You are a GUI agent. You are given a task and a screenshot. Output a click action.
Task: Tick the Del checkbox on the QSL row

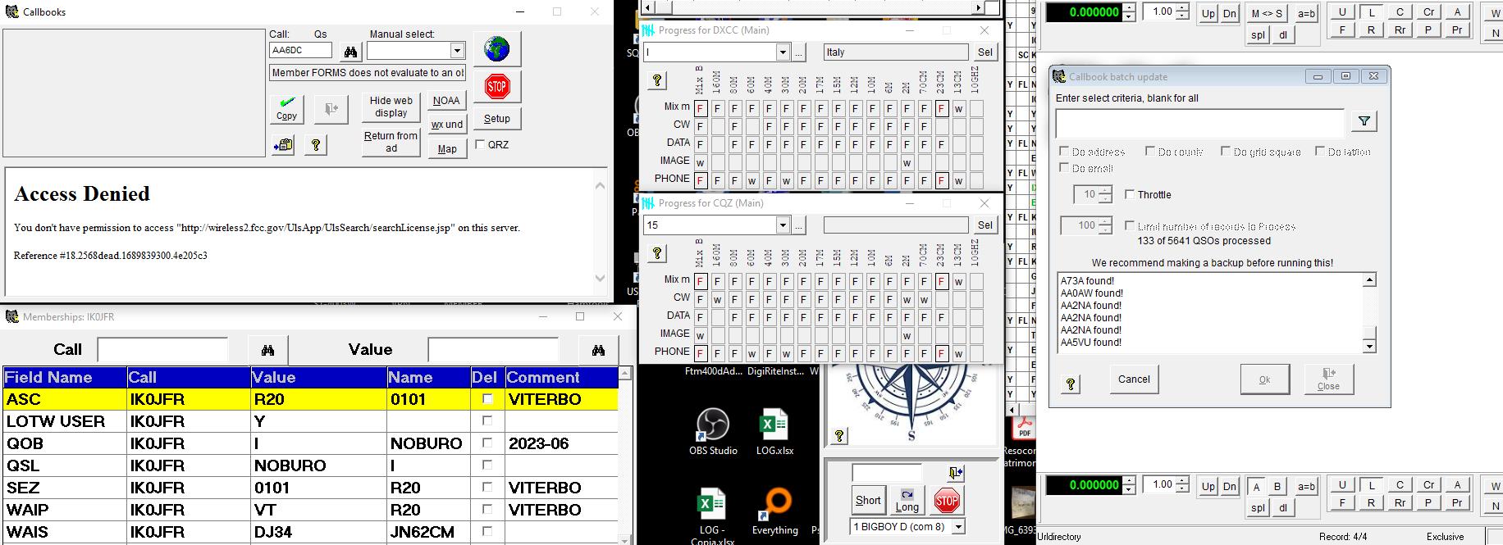coord(487,465)
